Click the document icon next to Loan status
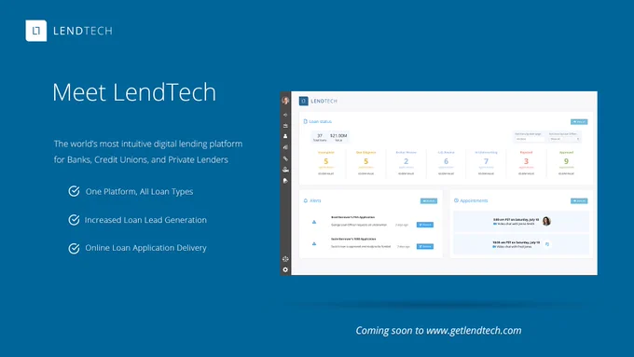 pyautogui.click(x=305, y=121)
